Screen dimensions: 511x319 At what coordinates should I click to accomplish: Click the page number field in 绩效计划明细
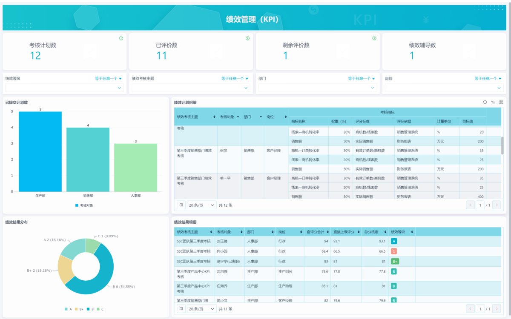pos(480,205)
